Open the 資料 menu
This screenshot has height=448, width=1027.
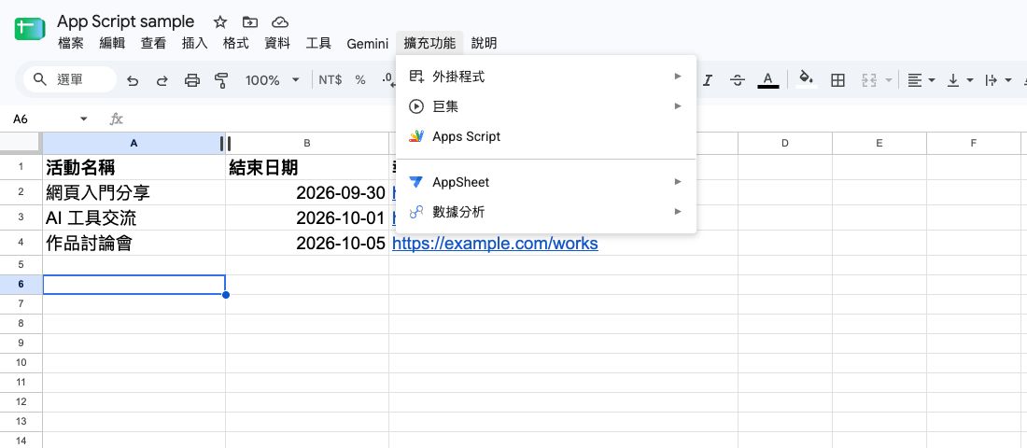277,44
